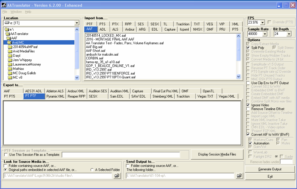Open the MC Doug Gallob folder
Viewport: 297px width, 189px height.
click(24, 73)
